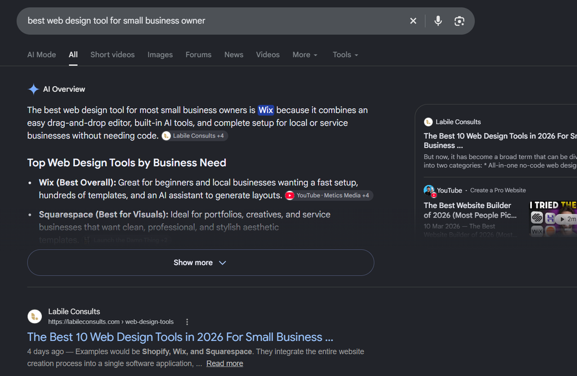
Task: Open the side panel Best 10 Web Design Tools card
Action: pos(500,141)
